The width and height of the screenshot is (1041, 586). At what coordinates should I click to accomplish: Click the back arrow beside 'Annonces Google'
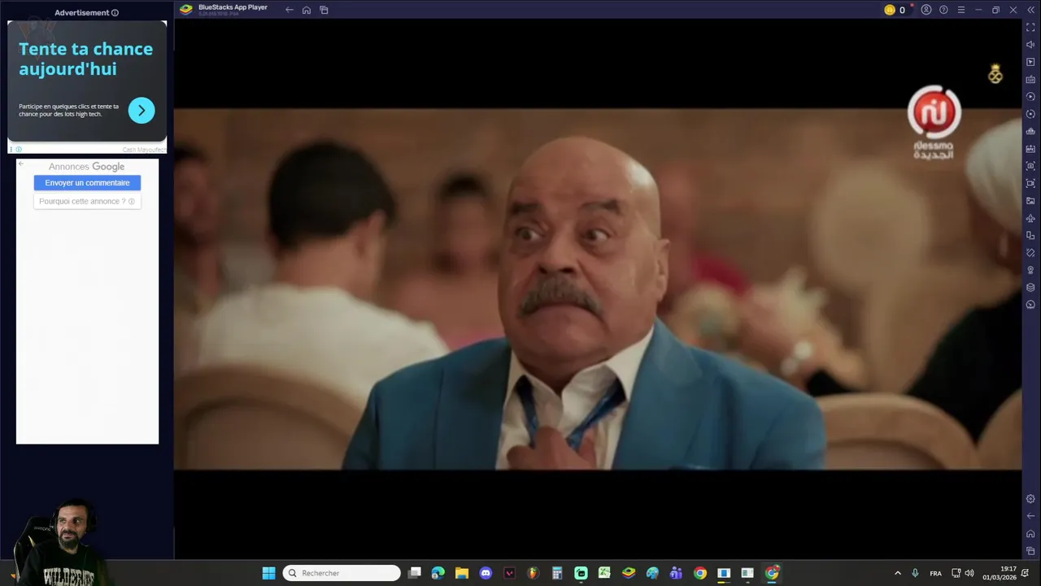tap(21, 164)
